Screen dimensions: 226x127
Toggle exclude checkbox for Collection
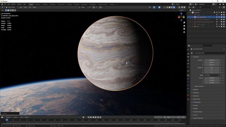(215, 13)
